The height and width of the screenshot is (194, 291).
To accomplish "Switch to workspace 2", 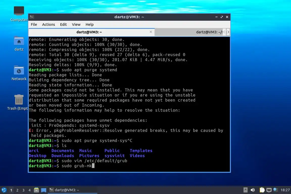I will (x=17, y=190).
